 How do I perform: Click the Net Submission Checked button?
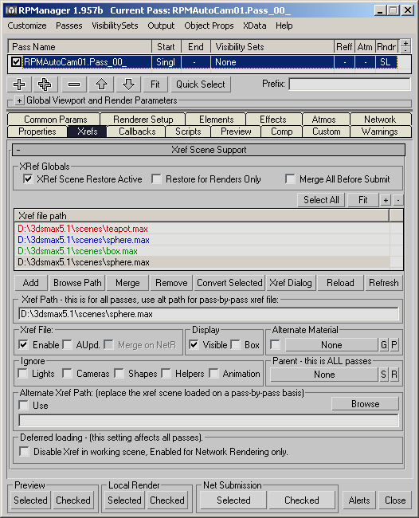tap(301, 500)
